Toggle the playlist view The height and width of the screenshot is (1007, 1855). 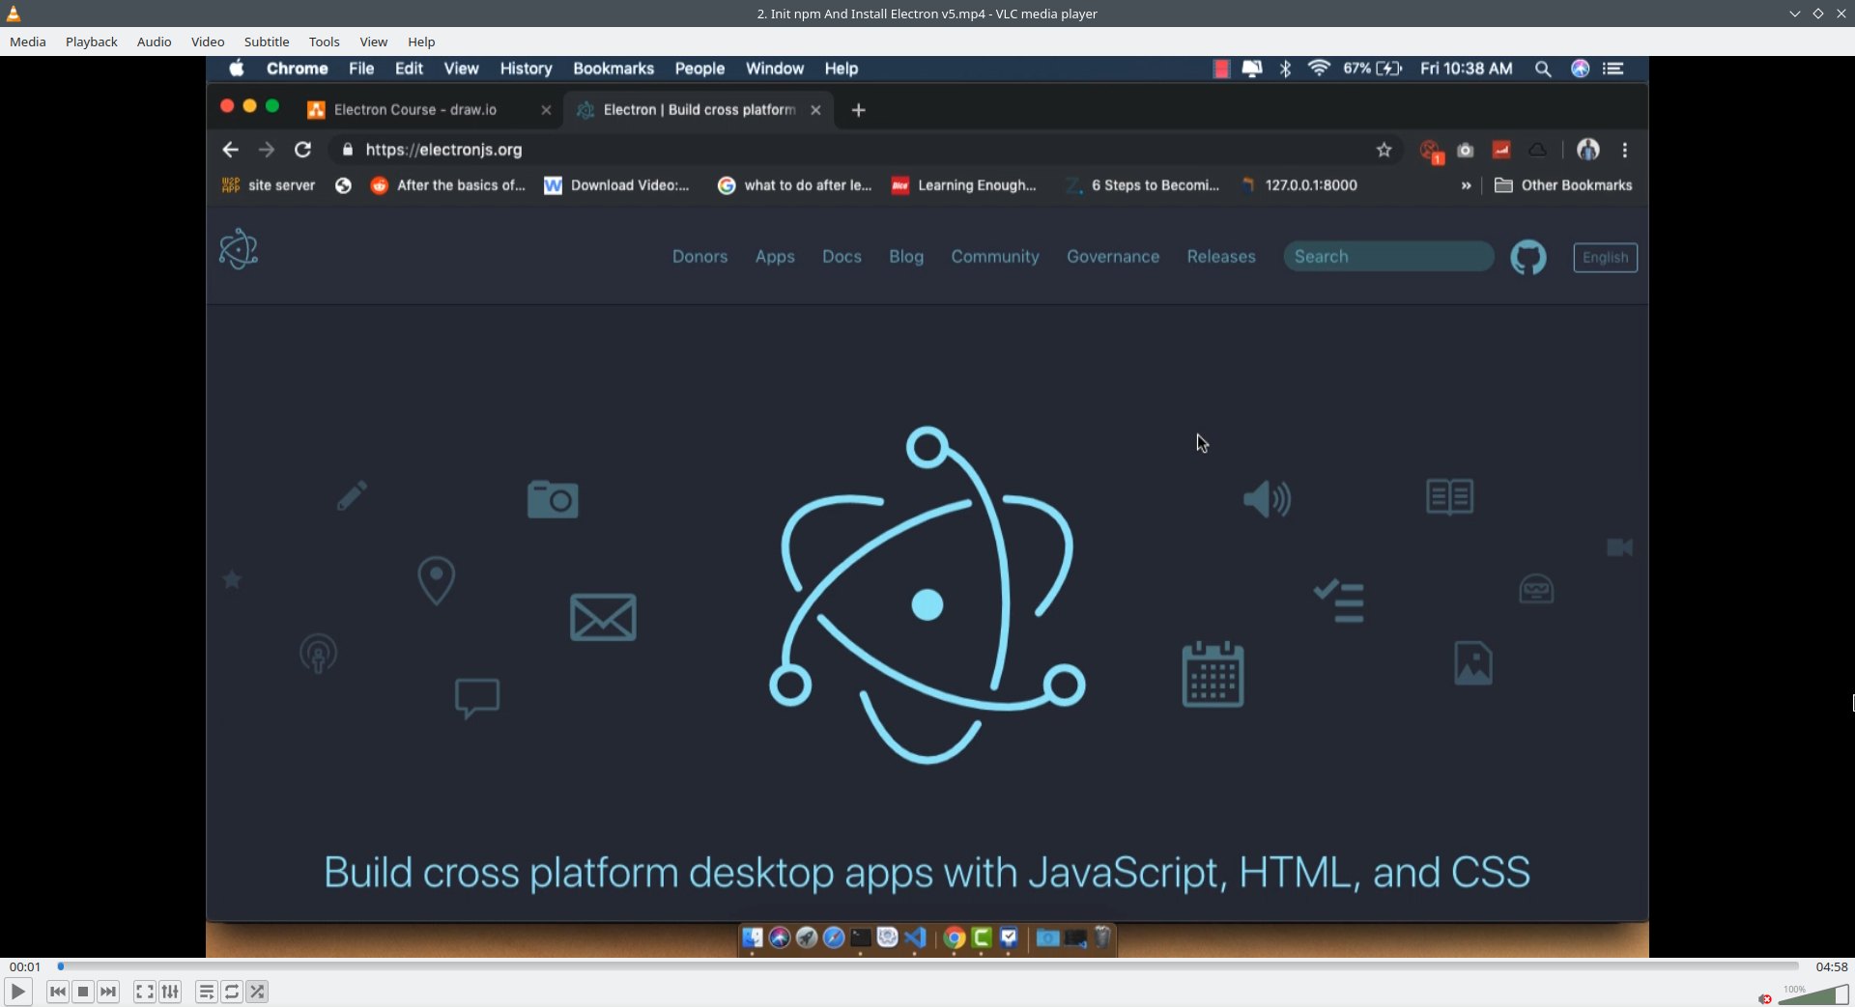pos(207,992)
